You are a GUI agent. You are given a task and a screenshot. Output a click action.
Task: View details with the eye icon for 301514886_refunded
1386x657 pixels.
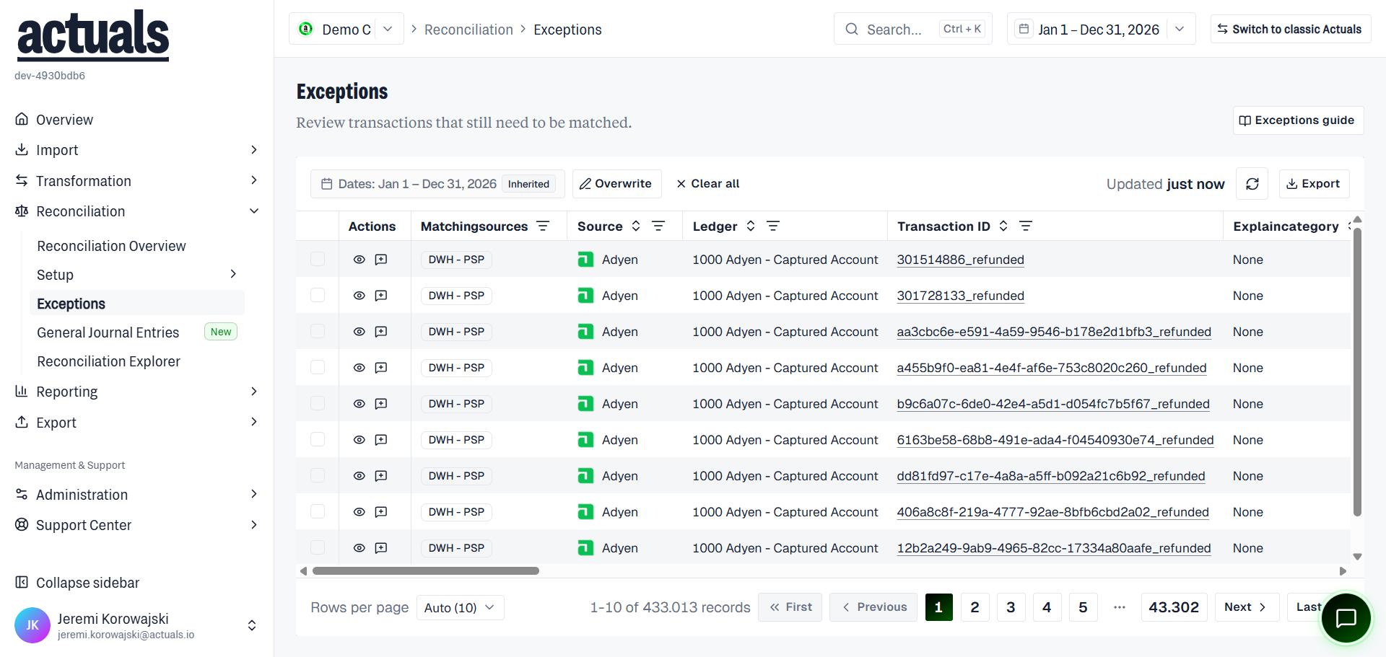[x=359, y=260]
